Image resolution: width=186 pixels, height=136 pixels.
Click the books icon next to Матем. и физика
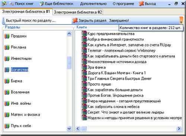click(x=7, y=115)
